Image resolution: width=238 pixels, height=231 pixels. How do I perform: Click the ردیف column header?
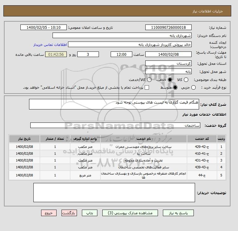(221, 139)
